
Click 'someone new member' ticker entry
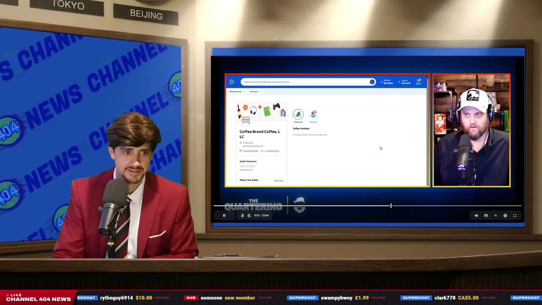pyautogui.click(x=228, y=298)
